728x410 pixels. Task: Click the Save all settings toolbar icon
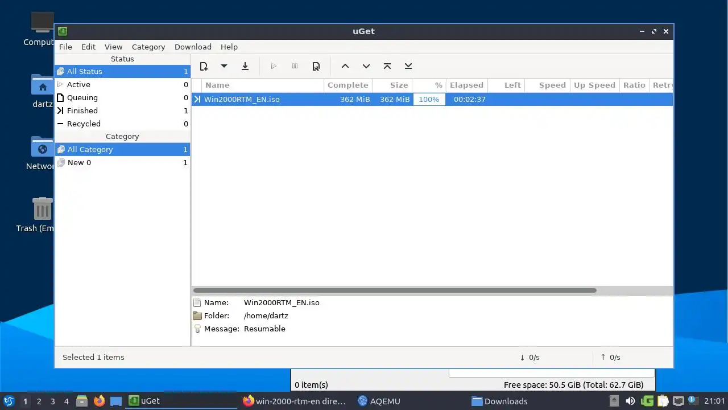click(245, 67)
